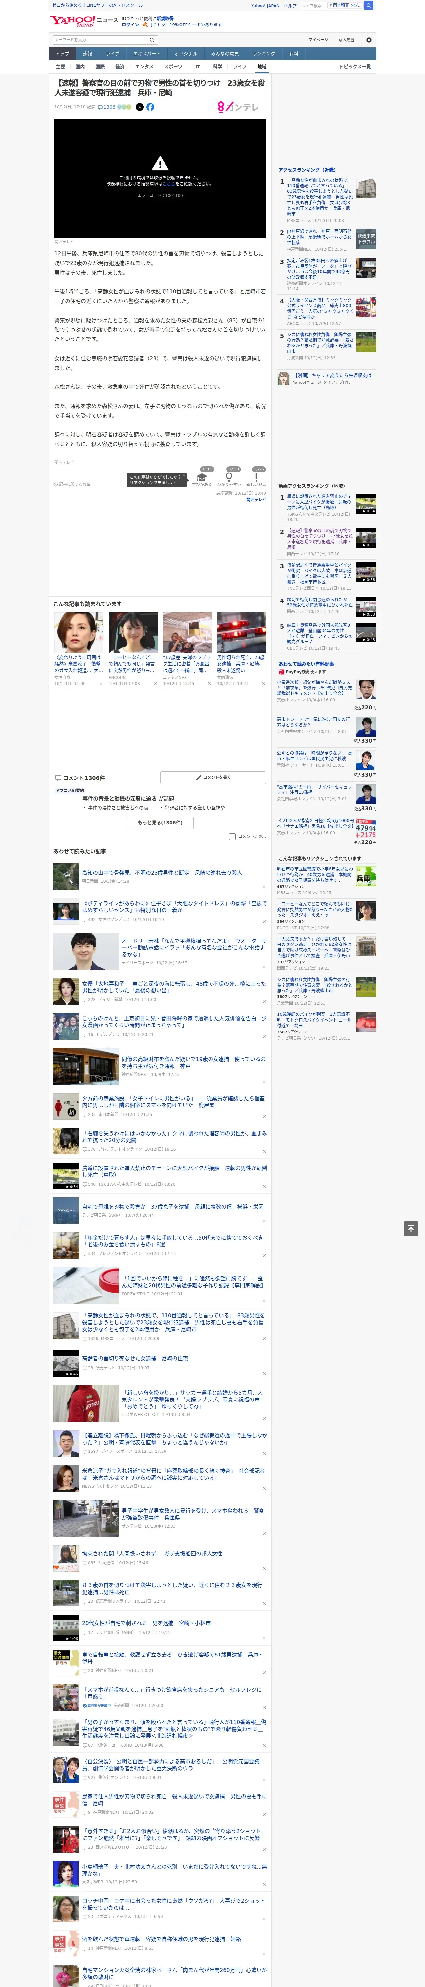The height and width of the screenshot is (1987, 425).
Task: Click the keyword search magnifier icon
Action: (x=152, y=40)
